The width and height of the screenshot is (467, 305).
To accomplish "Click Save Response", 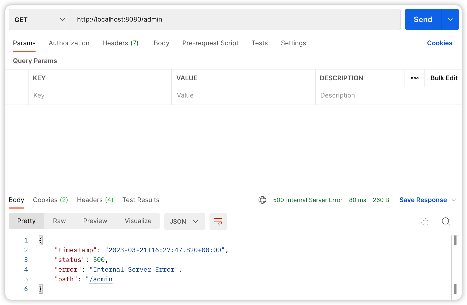I will (423, 200).
